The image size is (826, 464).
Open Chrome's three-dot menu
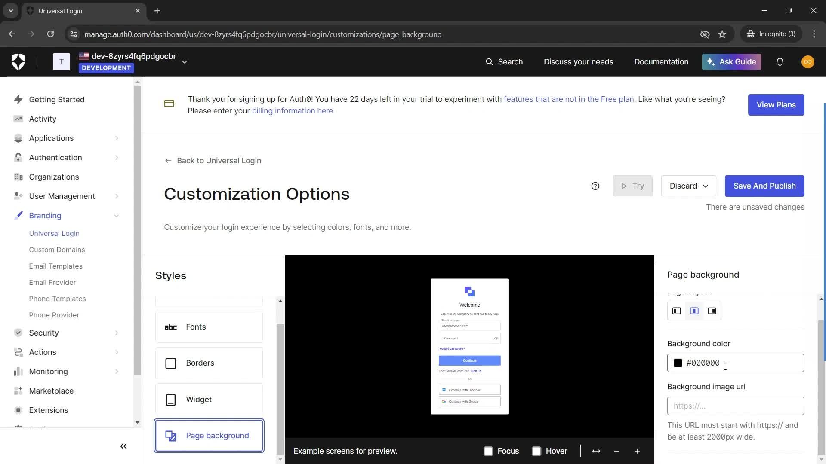pyautogui.click(x=814, y=34)
